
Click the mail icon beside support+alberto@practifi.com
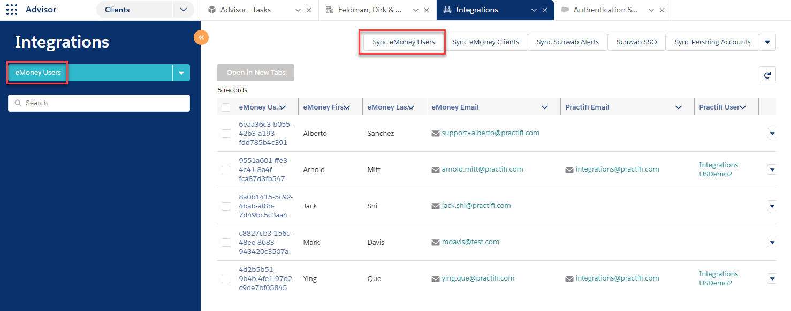pyautogui.click(x=436, y=133)
